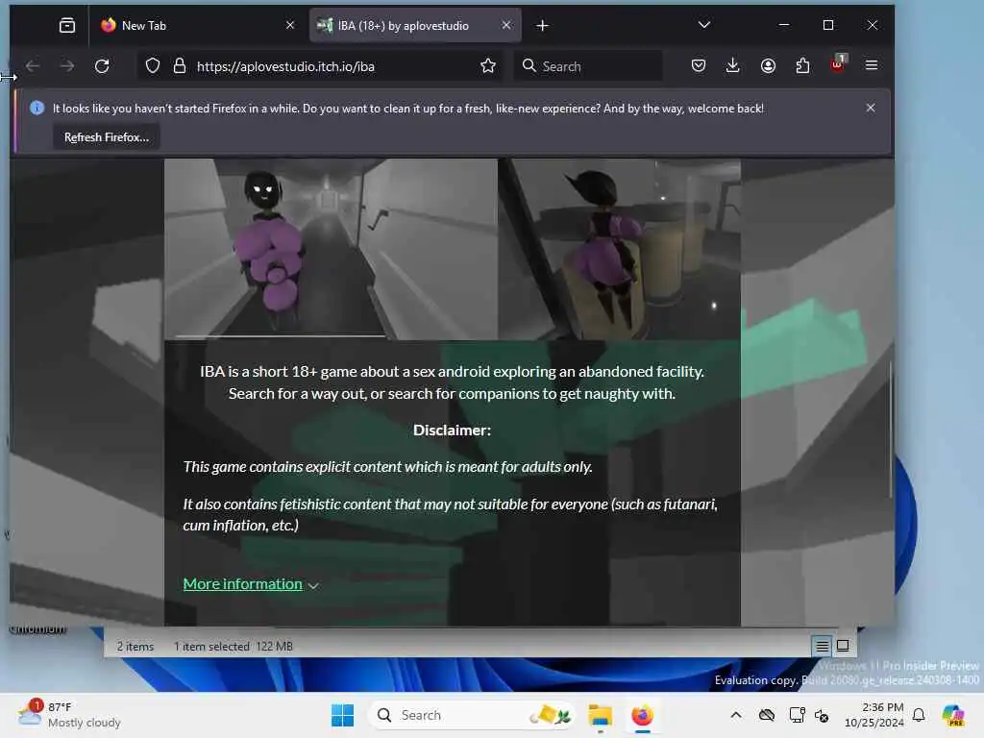Expand the More information link
Image resolution: width=984 pixels, height=738 pixels.
tap(243, 584)
